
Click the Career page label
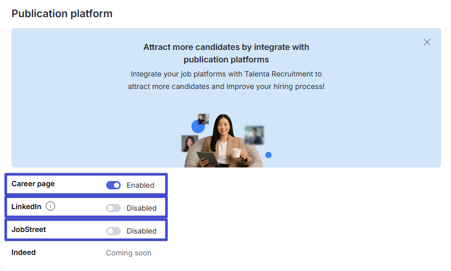tap(33, 184)
